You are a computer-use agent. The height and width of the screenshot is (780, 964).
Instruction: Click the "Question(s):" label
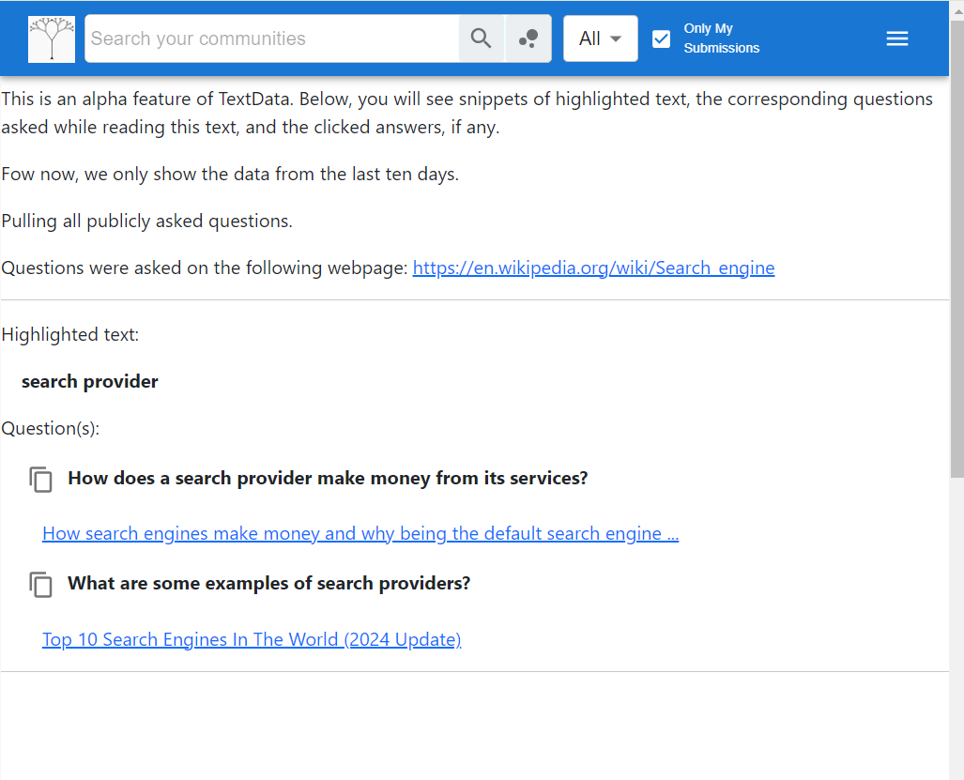51,429
